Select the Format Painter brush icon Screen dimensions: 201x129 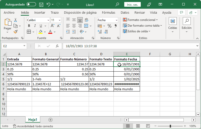15,32
